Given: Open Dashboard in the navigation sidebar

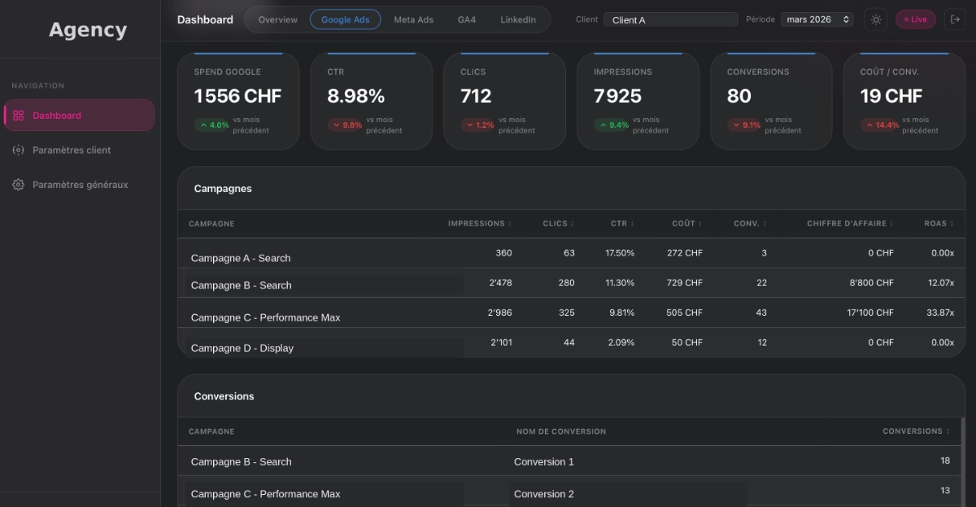Looking at the screenshot, I should click(x=79, y=116).
